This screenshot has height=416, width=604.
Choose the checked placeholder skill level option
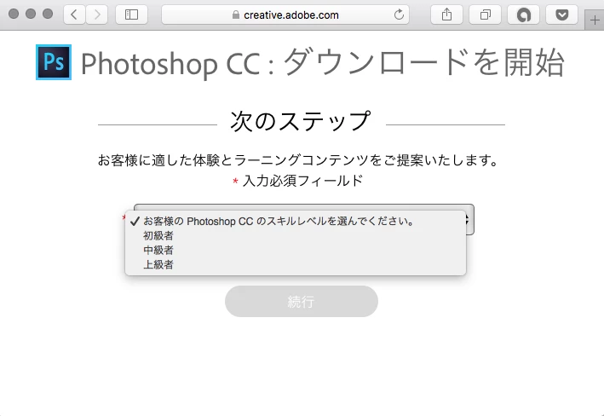[x=296, y=222]
